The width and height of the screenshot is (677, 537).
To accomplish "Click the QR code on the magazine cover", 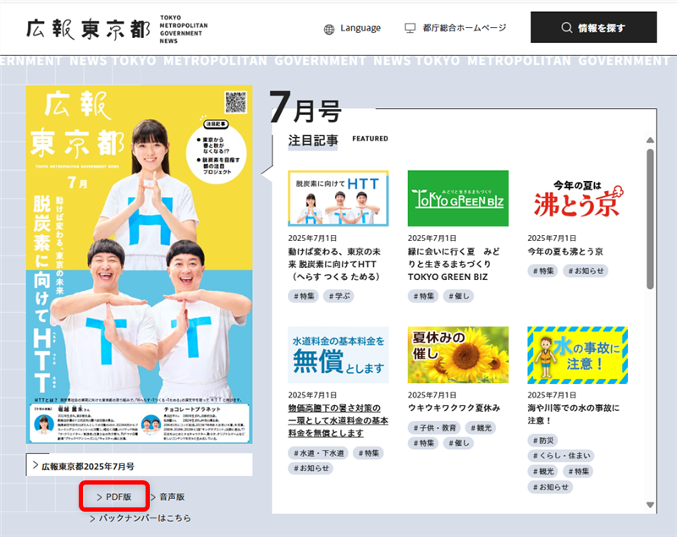I will [x=235, y=104].
